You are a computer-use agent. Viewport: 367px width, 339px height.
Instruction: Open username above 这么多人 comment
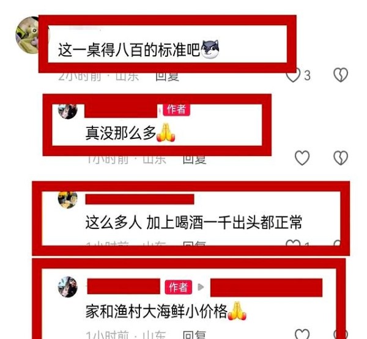tap(139, 199)
